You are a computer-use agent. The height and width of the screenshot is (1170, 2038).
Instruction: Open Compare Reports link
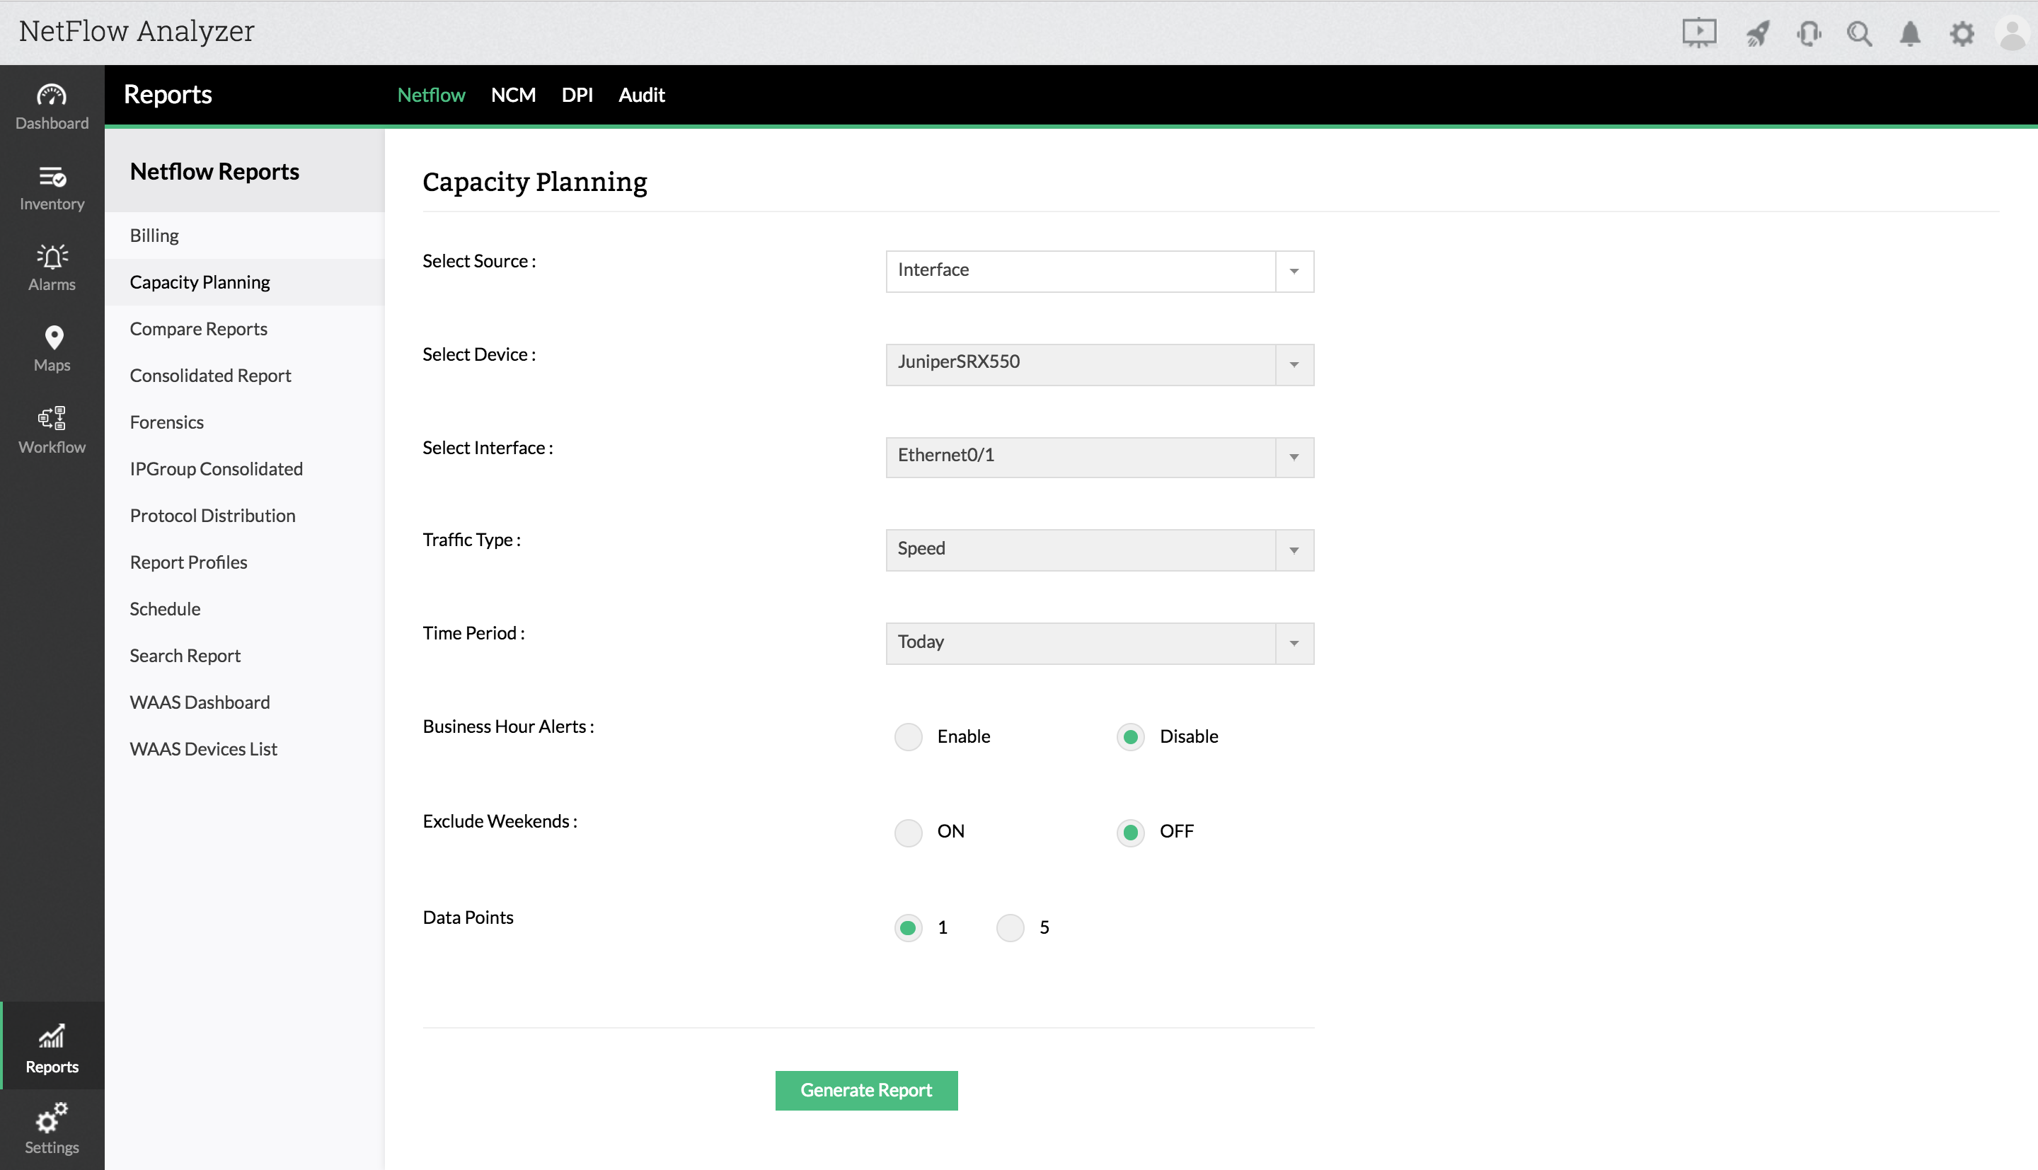tap(197, 329)
